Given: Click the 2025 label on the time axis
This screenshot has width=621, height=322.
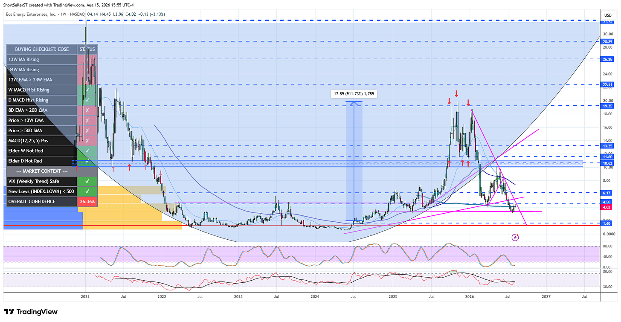Looking at the screenshot, I should pyautogui.click(x=393, y=296).
